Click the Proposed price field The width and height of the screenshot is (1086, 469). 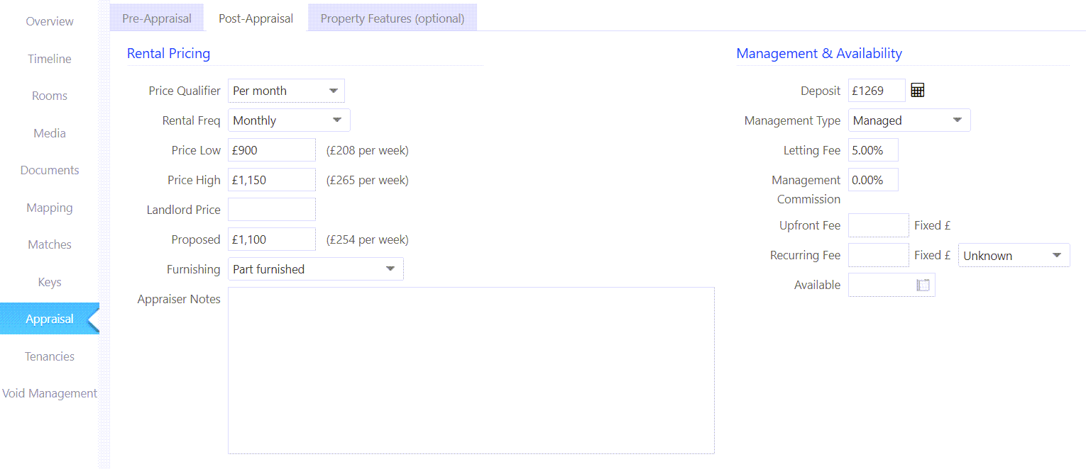click(x=272, y=239)
